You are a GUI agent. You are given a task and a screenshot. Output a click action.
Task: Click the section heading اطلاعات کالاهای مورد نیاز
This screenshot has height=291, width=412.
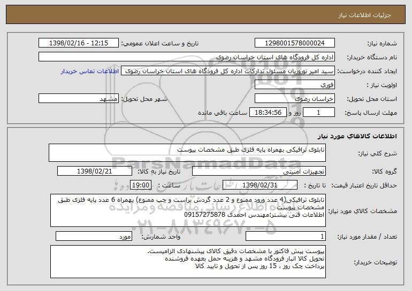click(x=357, y=136)
